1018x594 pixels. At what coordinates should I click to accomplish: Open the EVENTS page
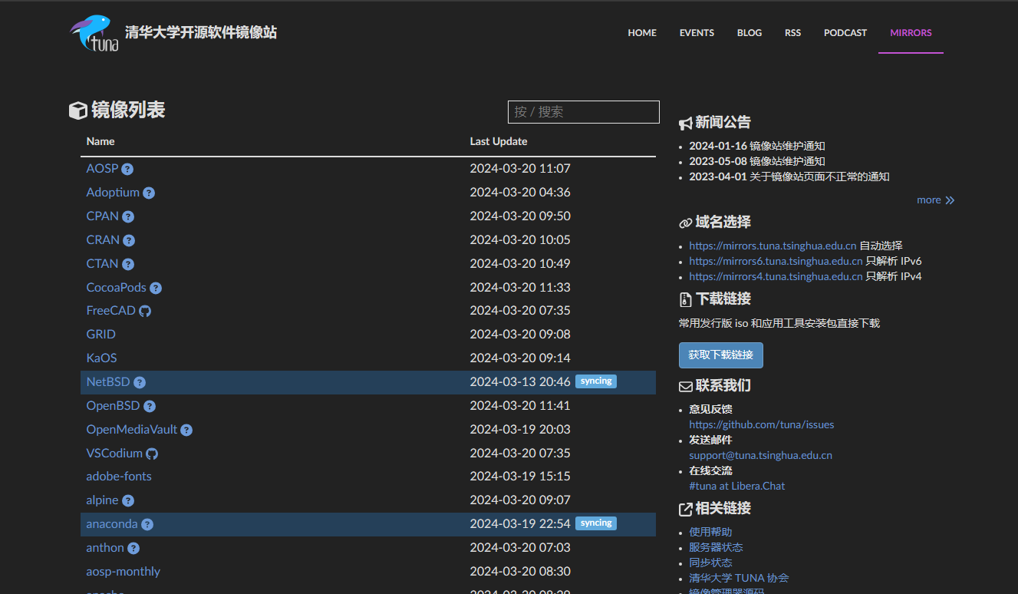(x=697, y=33)
